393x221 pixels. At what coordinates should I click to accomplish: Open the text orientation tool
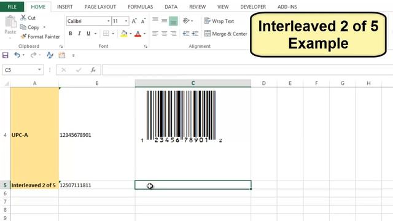pyautogui.click(x=186, y=20)
